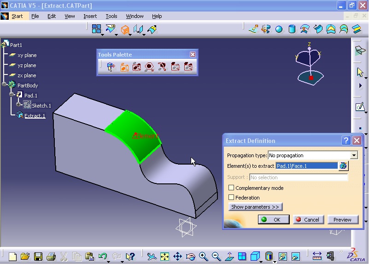Click the Swap visible space icon
The width and height of the screenshot is (369, 268).
pos(296,256)
